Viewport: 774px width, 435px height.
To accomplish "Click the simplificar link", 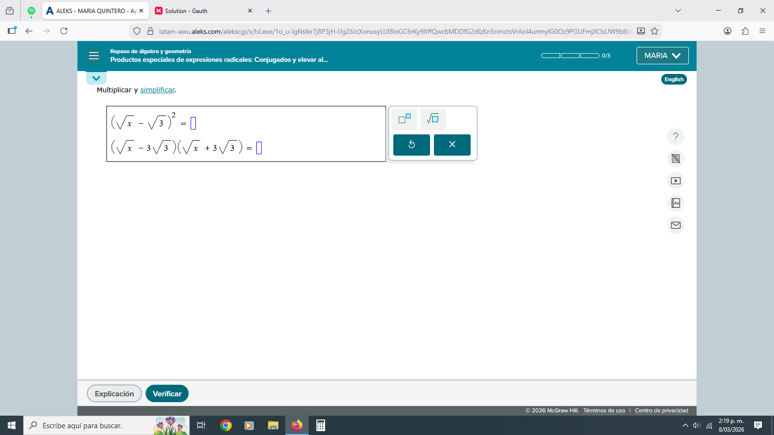I will point(157,90).
